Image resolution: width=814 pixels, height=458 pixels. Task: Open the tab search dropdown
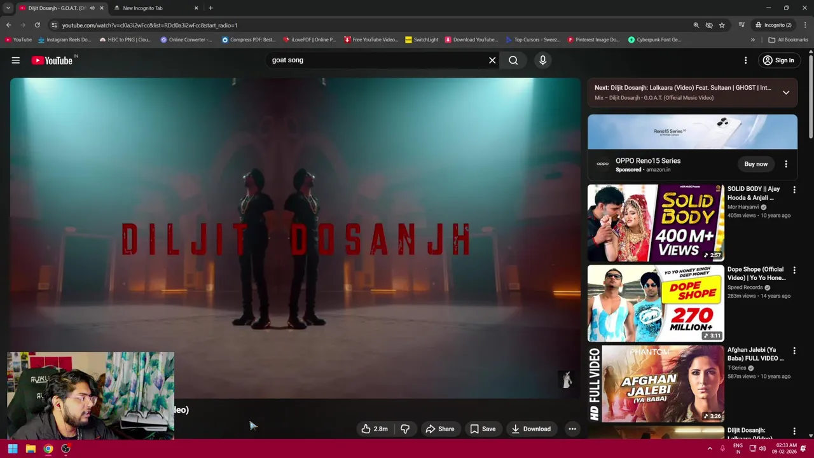(8, 8)
